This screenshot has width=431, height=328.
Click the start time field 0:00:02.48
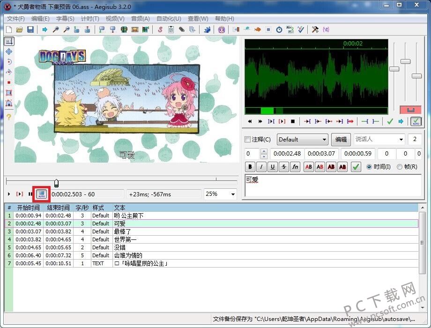(x=287, y=153)
